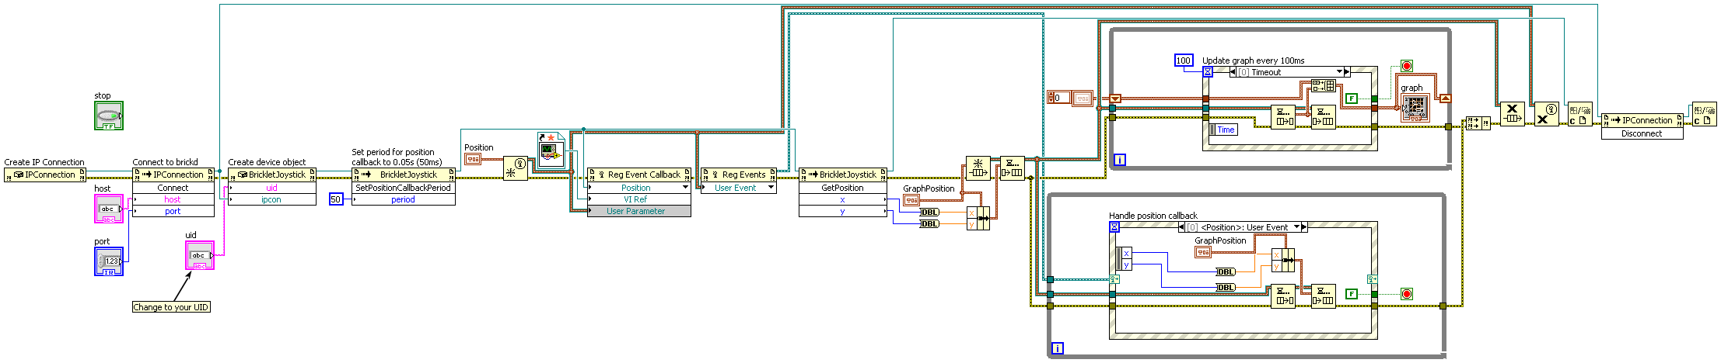Open the Timeout event case selector dropdown

[x=1339, y=72]
